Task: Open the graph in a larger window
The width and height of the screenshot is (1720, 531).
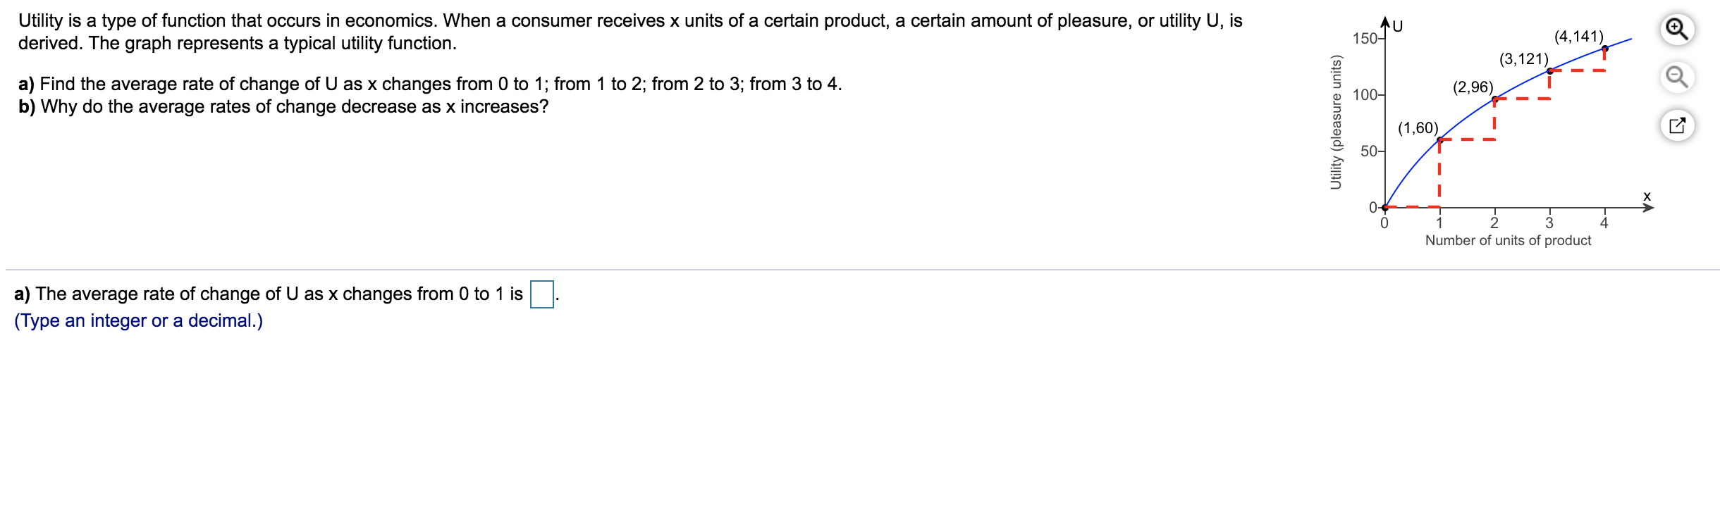Action: coord(1677,125)
